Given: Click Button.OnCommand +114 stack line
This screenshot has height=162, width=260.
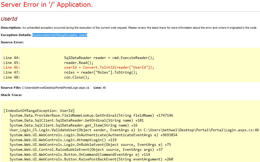Looking at the screenshot, I should (x=80, y=155).
